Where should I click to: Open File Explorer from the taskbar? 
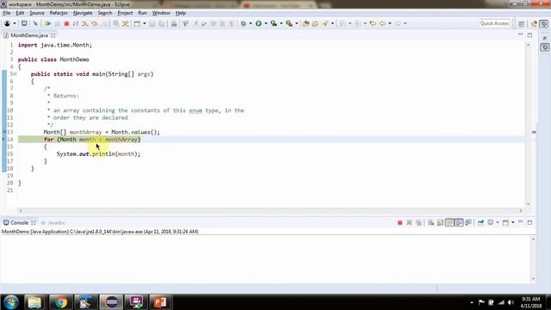click(34, 302)
